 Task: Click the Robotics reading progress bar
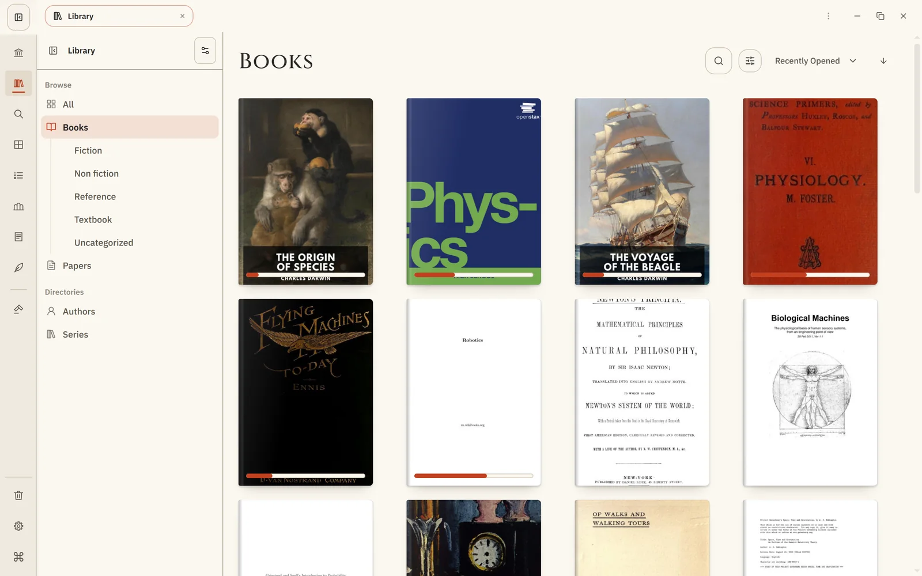[474, 476]
